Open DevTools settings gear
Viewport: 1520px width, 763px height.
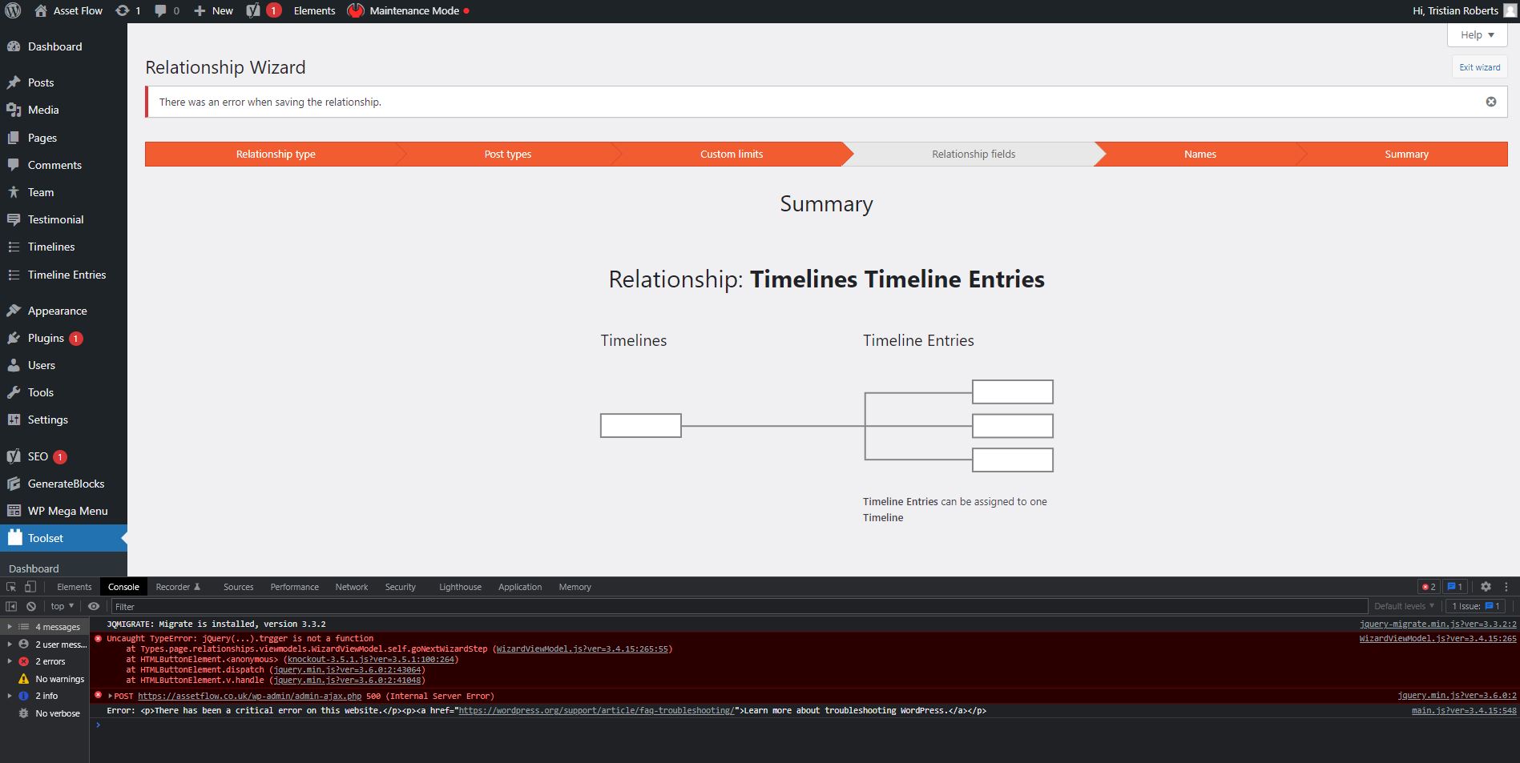[x=1485, y=587]
